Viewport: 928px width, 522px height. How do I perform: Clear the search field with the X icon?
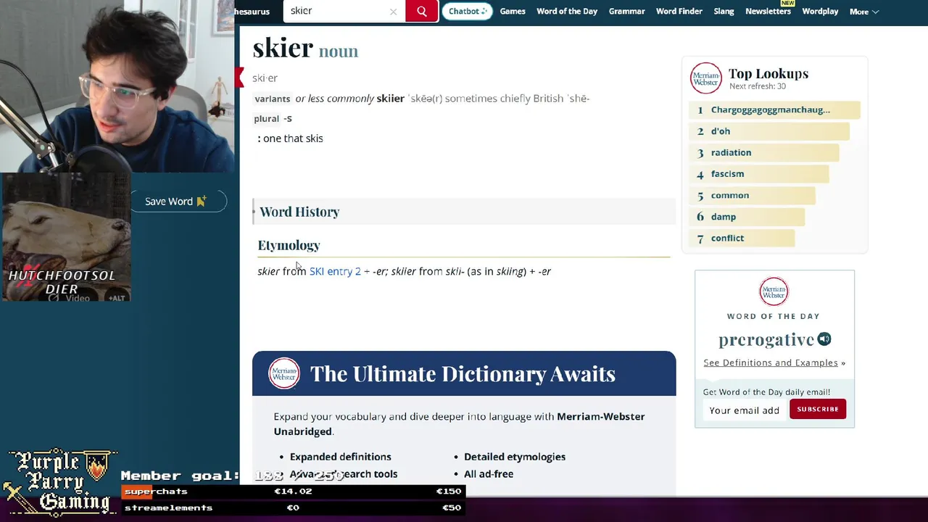click(393, 12)
